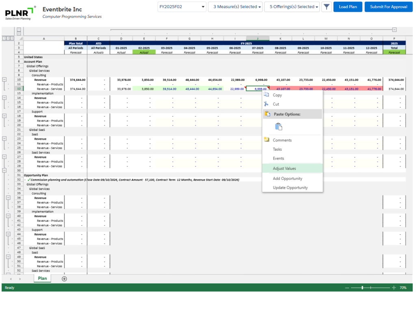This screenshot has height=311, width=416.
Task: Adjust the zoom slider handle
Action: (x=362, y=288)
